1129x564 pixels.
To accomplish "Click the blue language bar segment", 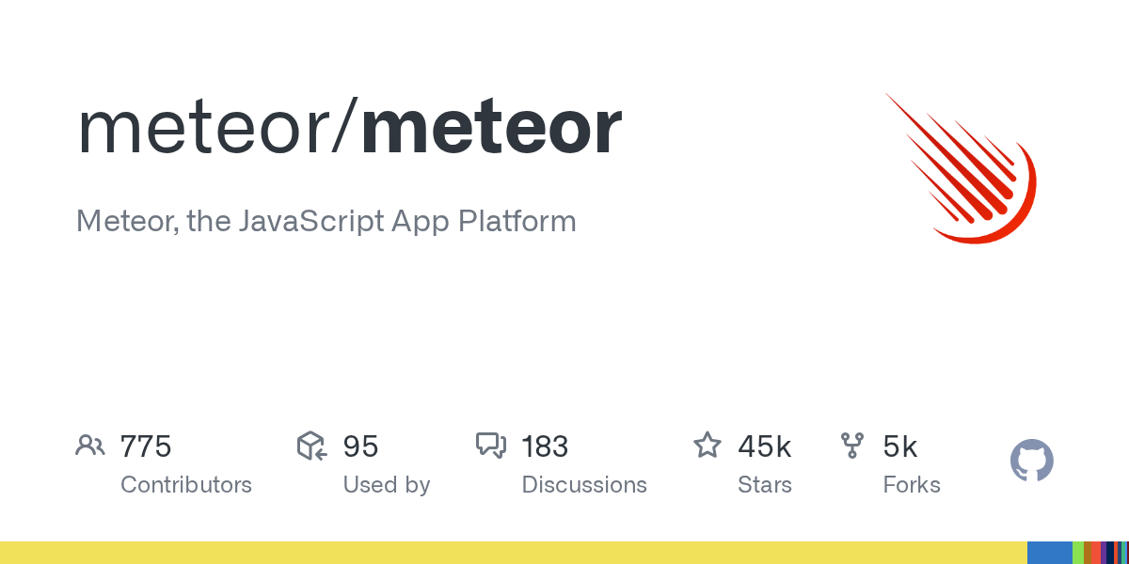I will 1049,553.
